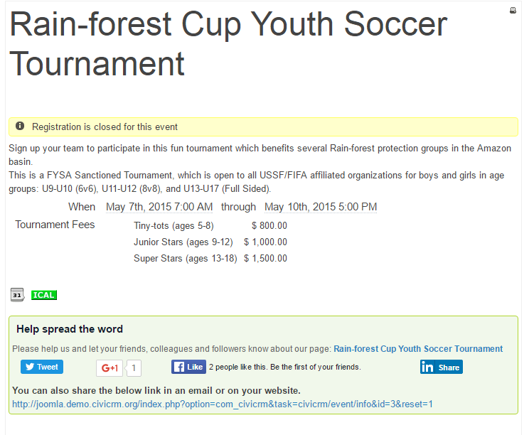
Task: Click the info icon in registration notice
Action: [x=20, y=127]
